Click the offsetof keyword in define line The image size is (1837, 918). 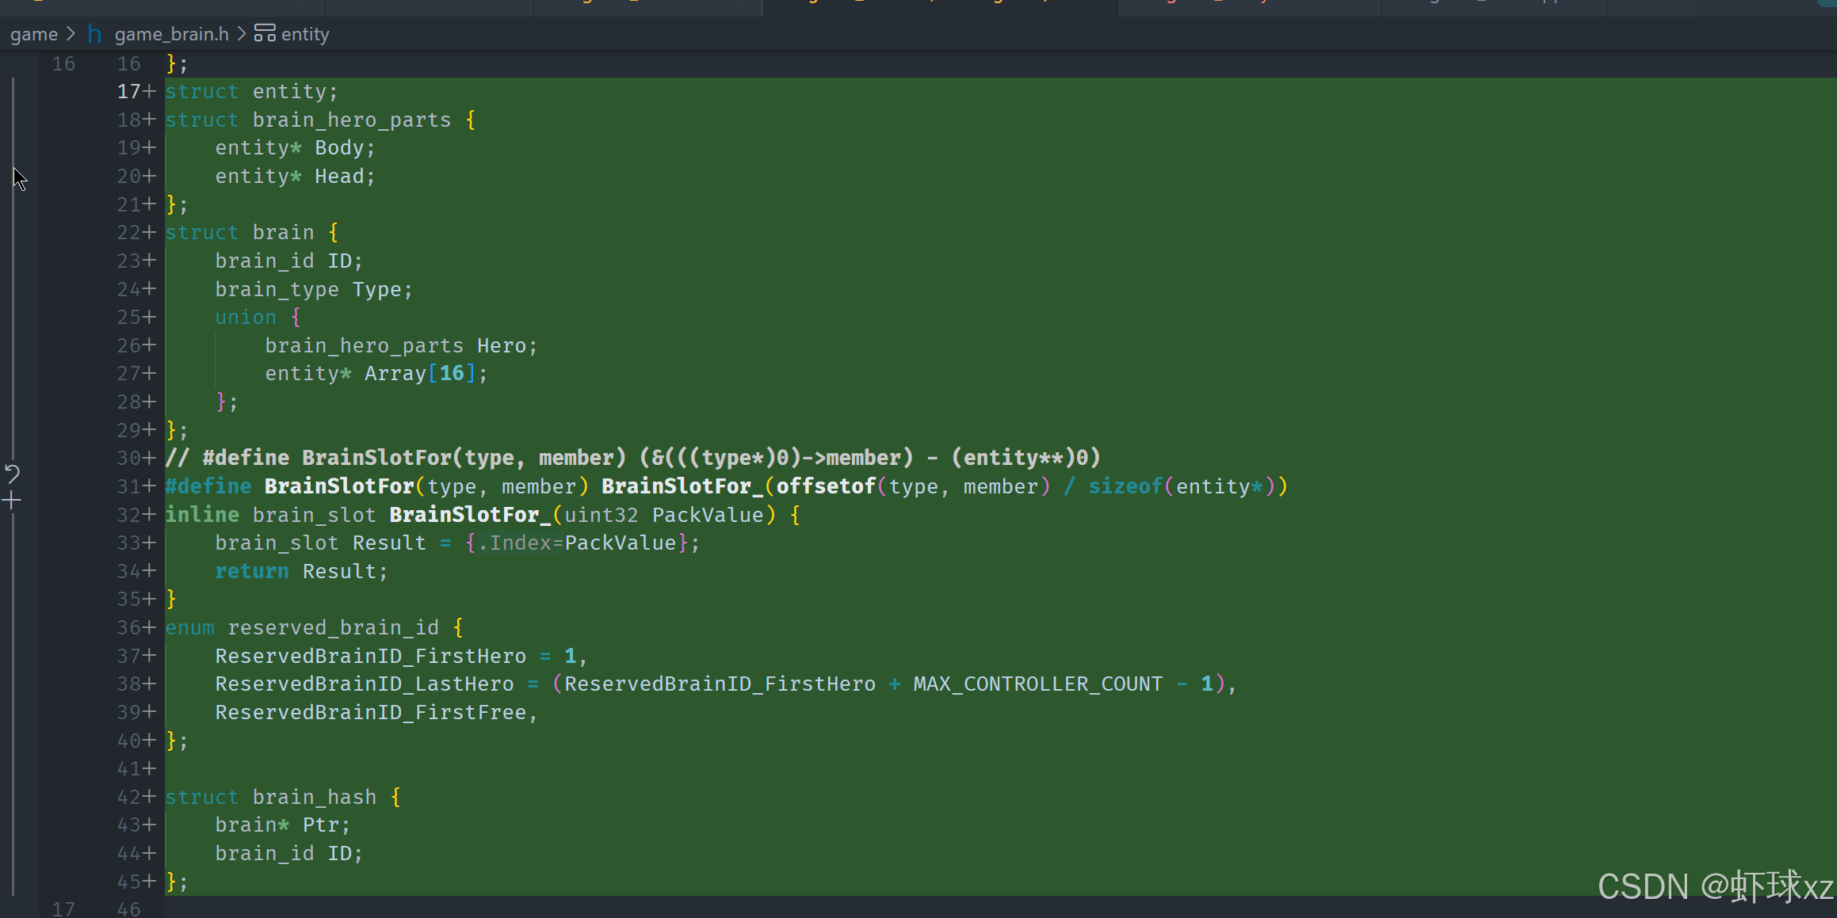(825, 486)
